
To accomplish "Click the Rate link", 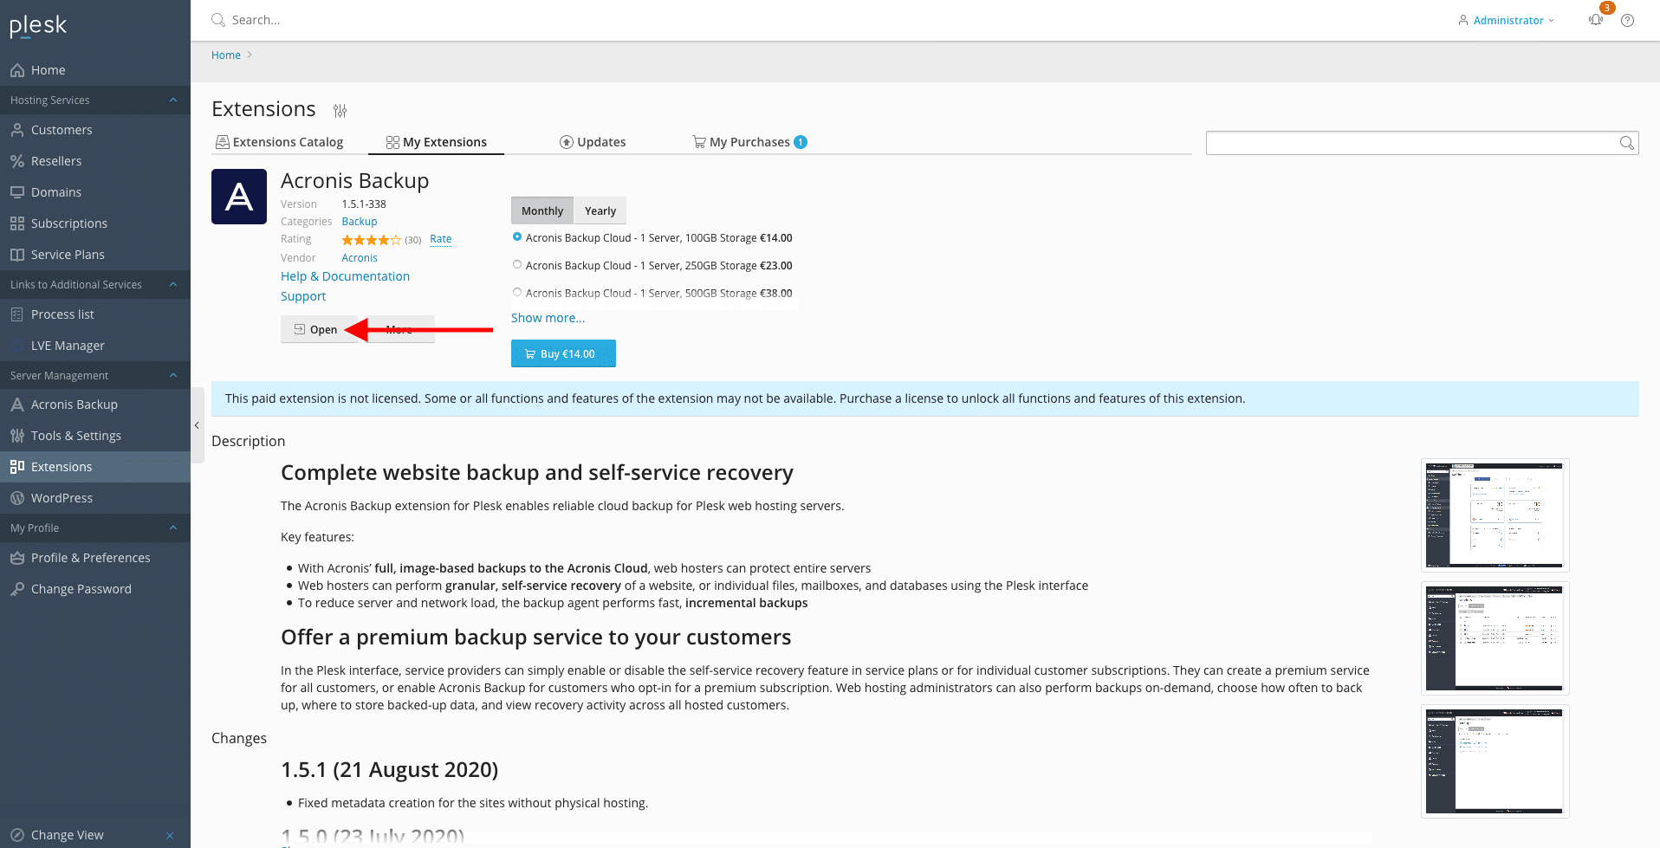I will 441,239.
